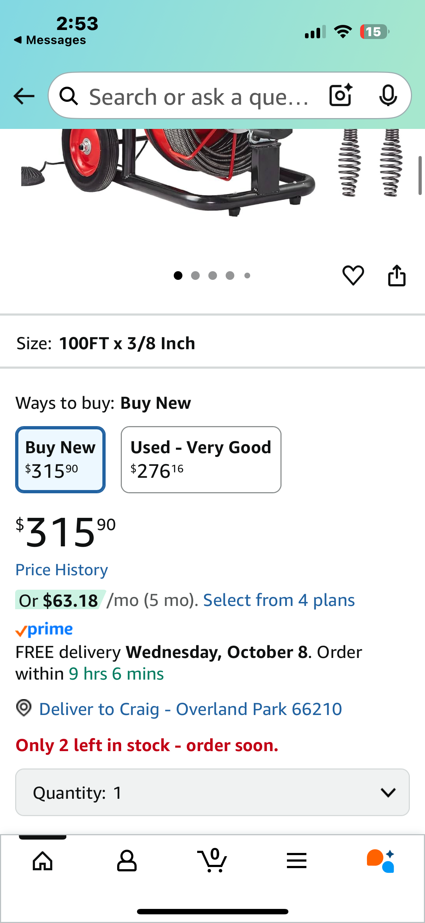Open Select from 4 plans

tap(279, 600)
